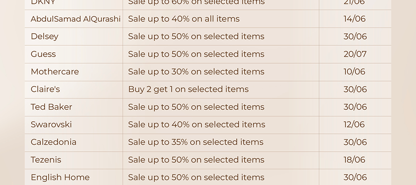416x185 pixels.
Task: Click 'Buy 2 get 1 on selected items'
Action: click(188, 89)
